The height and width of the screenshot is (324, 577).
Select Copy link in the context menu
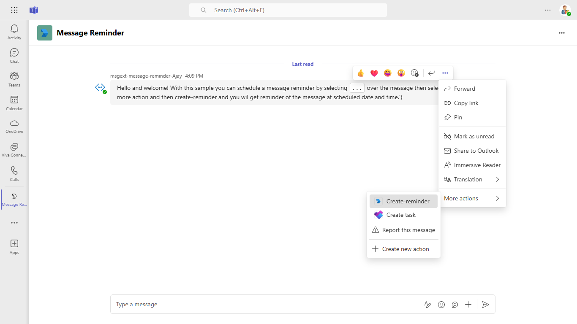[x=472, y=103]
